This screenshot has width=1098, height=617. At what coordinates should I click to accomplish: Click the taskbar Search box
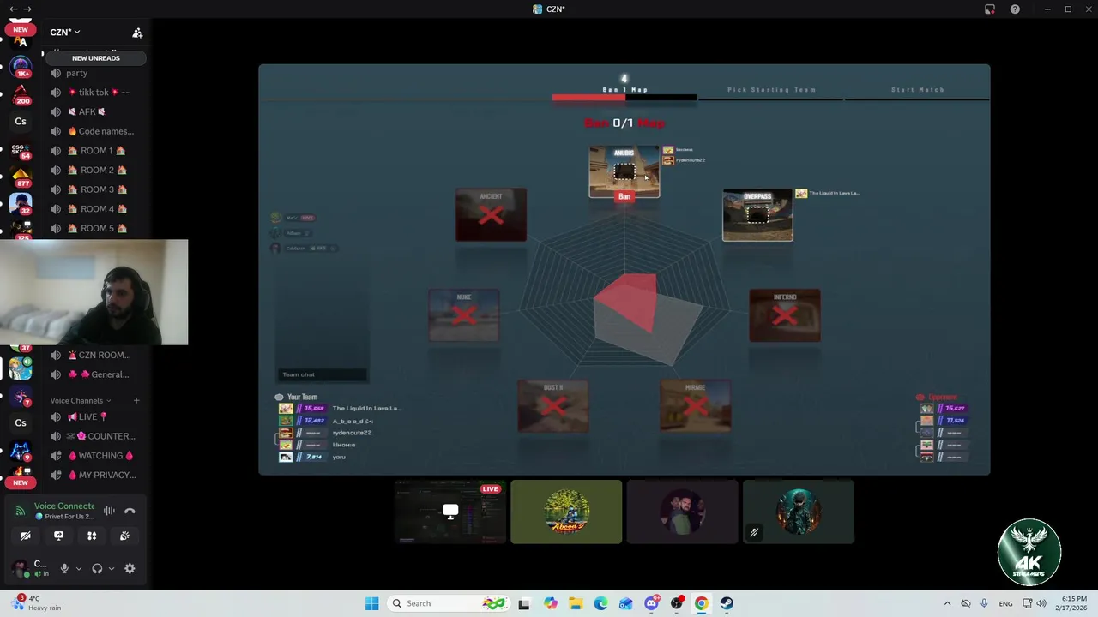(447, 603)
